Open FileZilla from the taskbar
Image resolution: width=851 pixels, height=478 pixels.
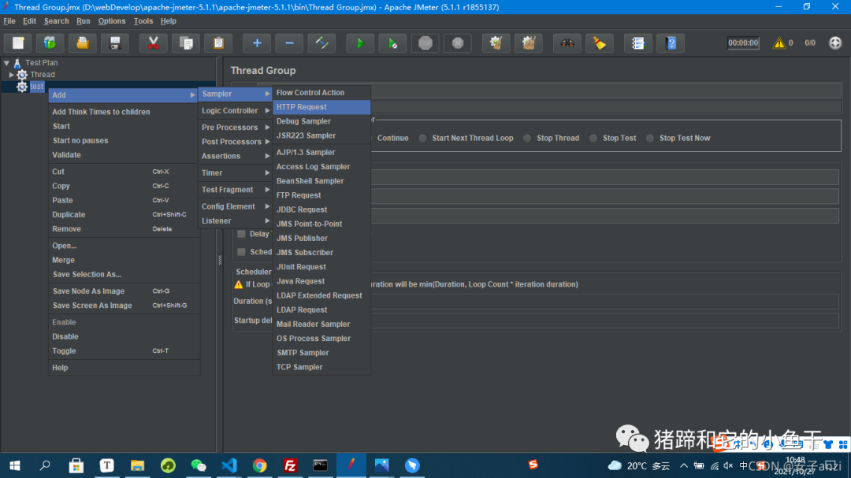click(290, 465)
